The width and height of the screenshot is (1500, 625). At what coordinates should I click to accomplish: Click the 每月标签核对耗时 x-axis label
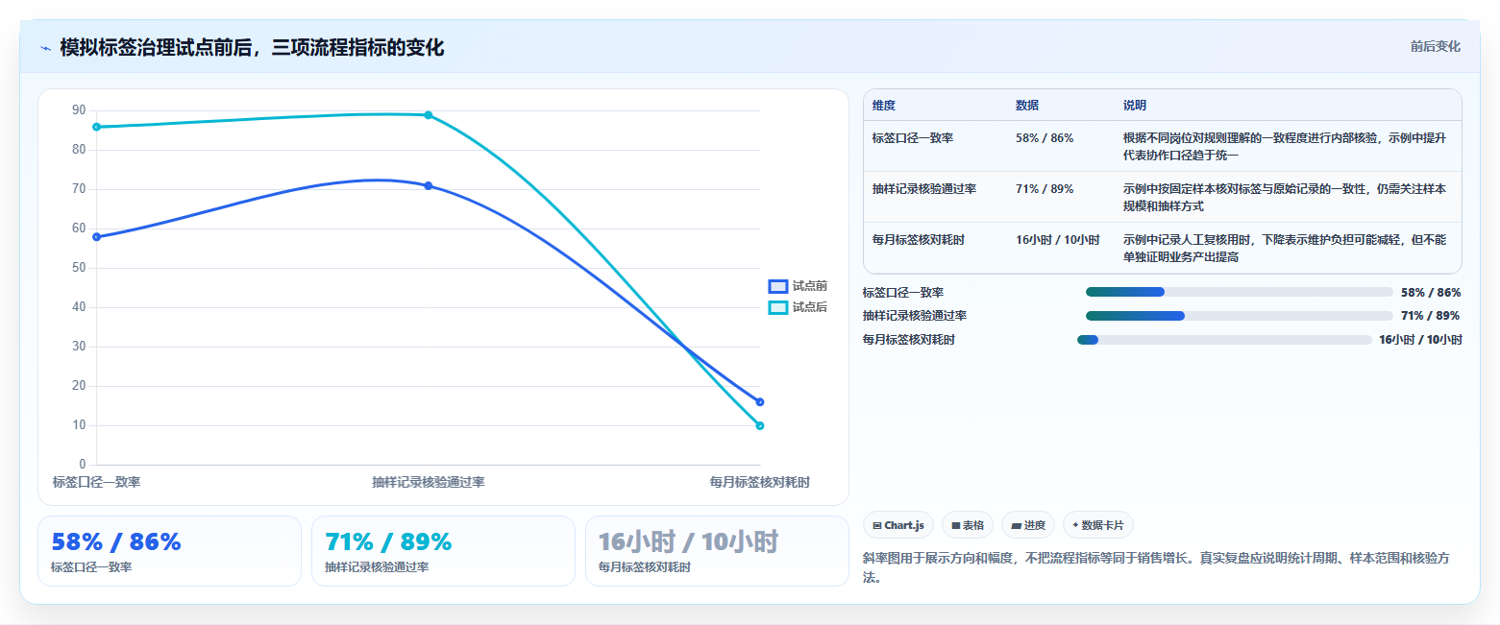tap(759, 482)
